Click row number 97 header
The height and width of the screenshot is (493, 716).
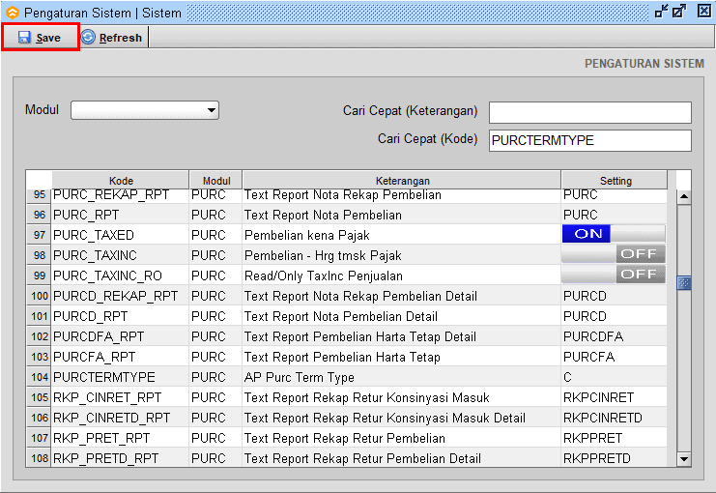[x=40, y=235]
